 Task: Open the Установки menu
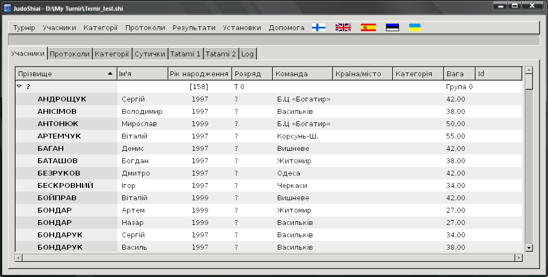pos(242,28)
